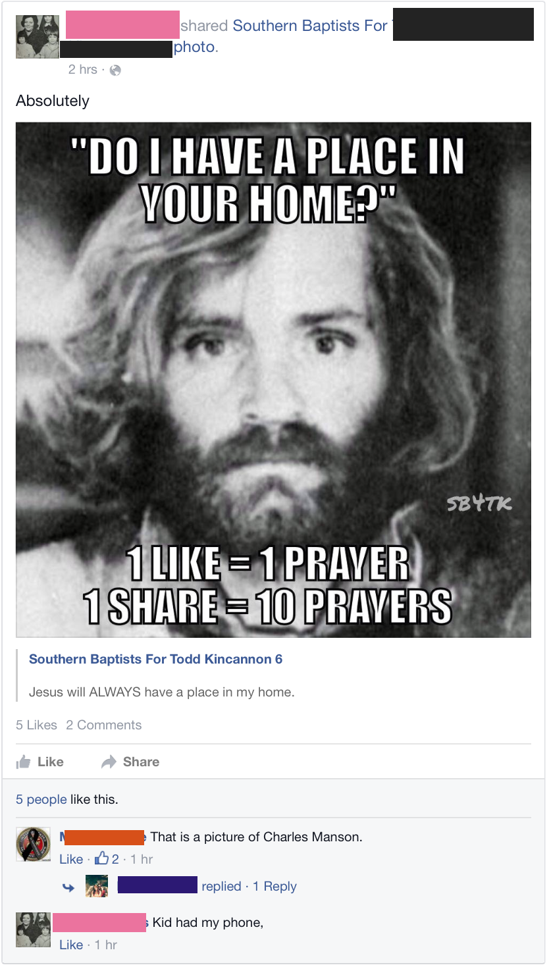Open 'Southern Baptists For Todd Kincannon 6' link

(x=156, y=659)
